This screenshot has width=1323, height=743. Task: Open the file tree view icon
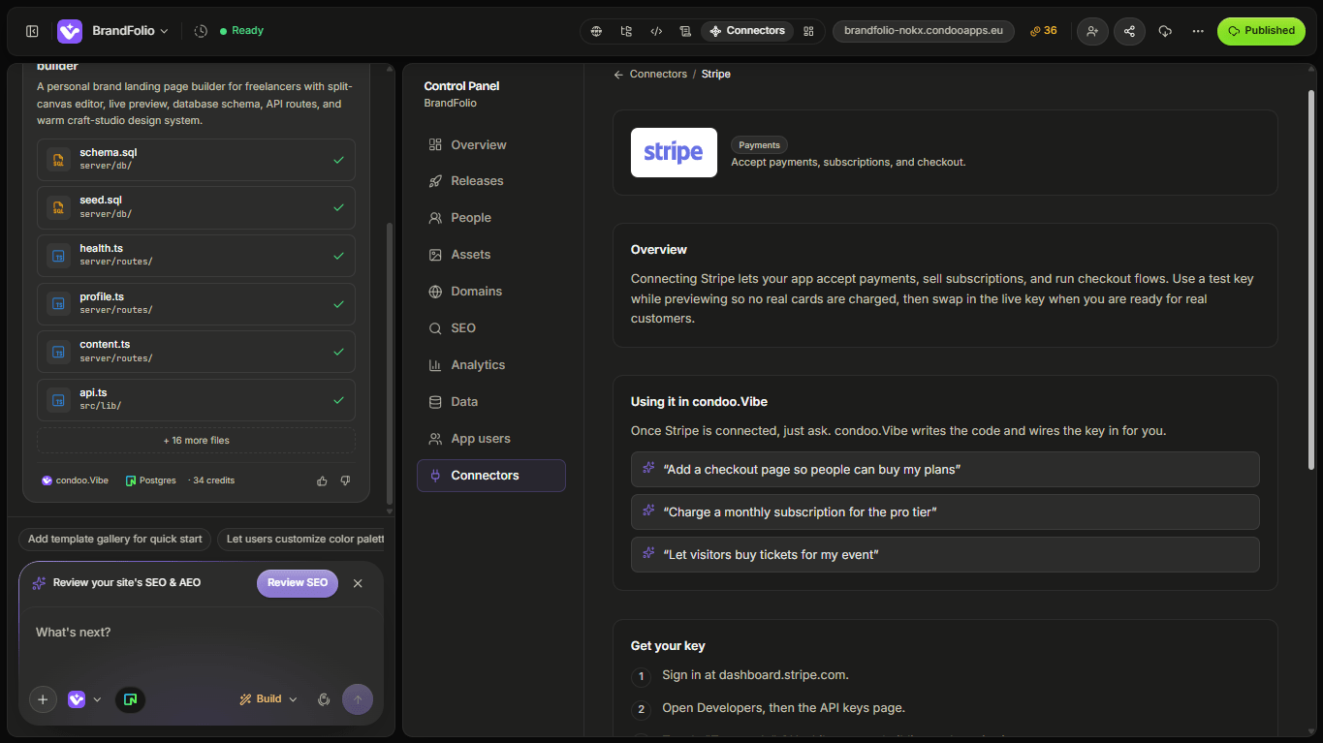[x=626, y=31]
